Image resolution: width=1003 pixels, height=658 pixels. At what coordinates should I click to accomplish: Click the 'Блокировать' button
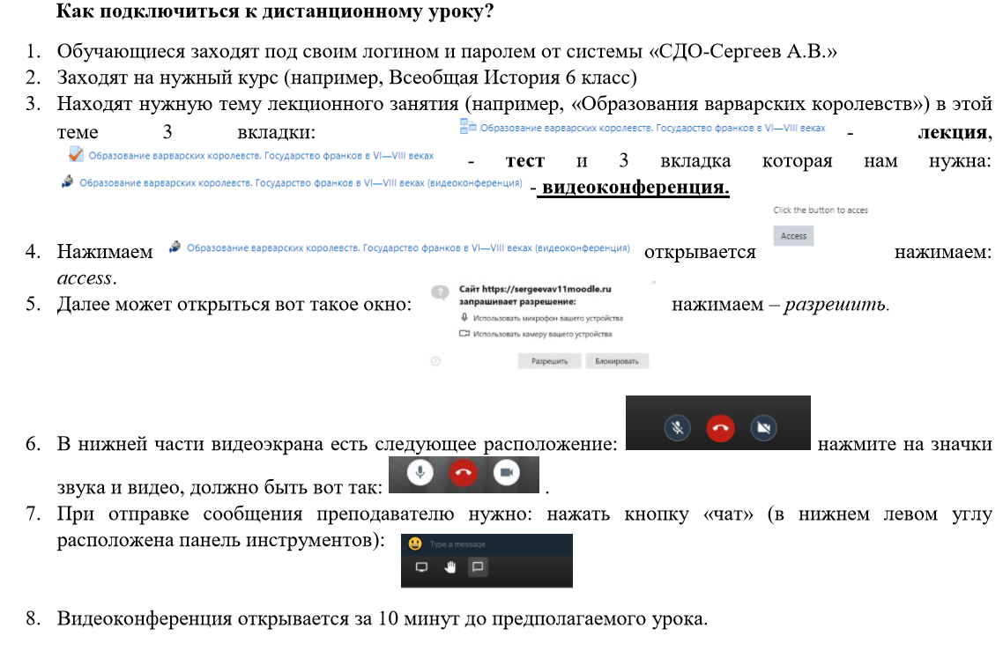pyautogui.click(x=617, y=361)
